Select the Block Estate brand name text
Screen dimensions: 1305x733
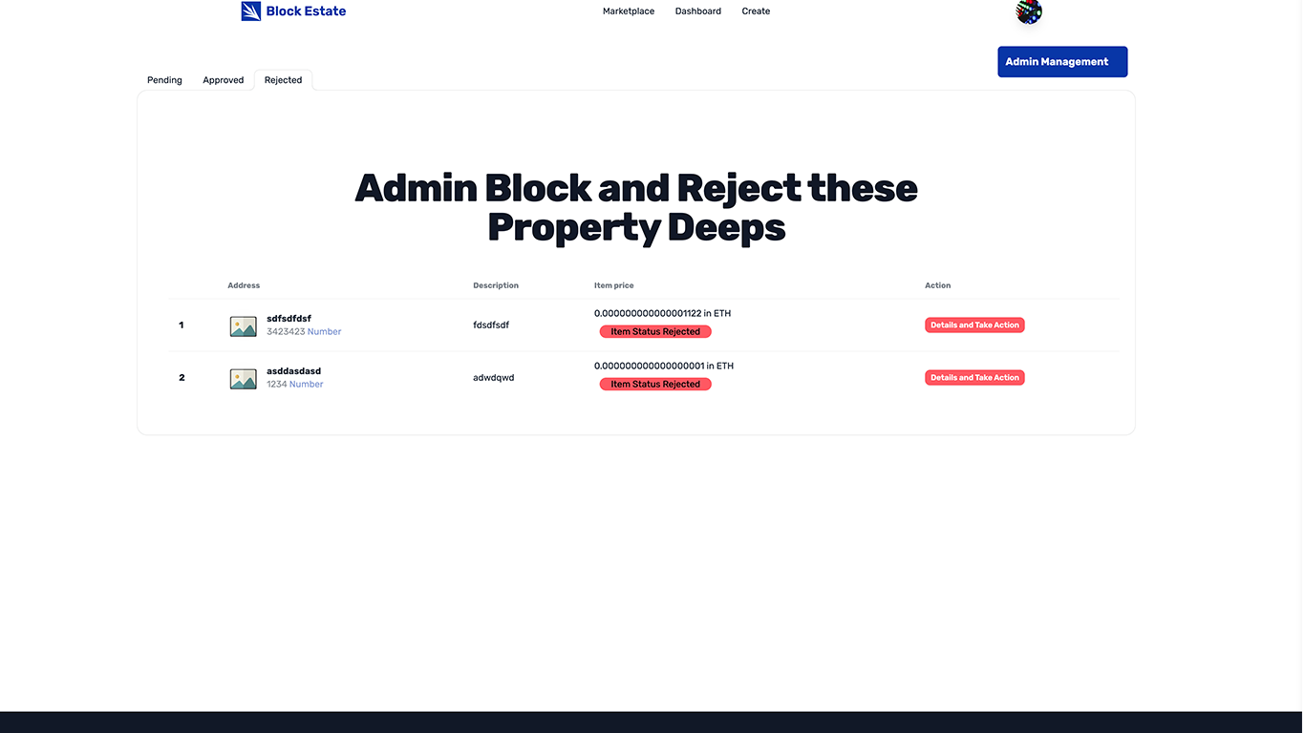[x=306, y=10]
